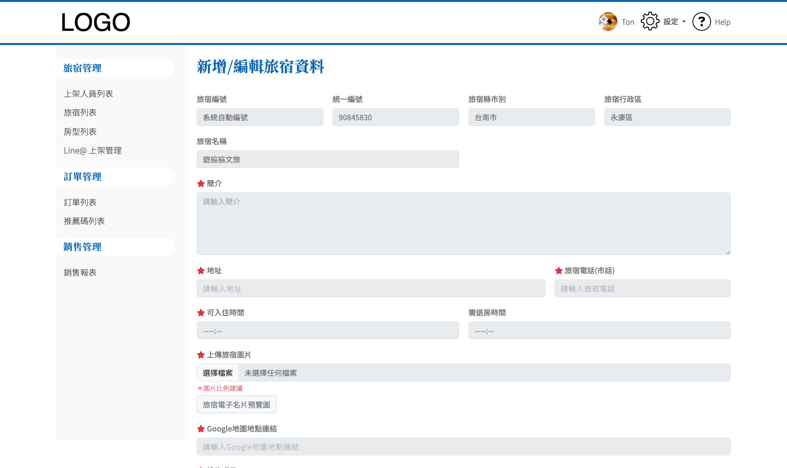The width and height of the screenshot is (787, 468).
Task: Go to 旅宿列表 page
Action: pos(80,112)
